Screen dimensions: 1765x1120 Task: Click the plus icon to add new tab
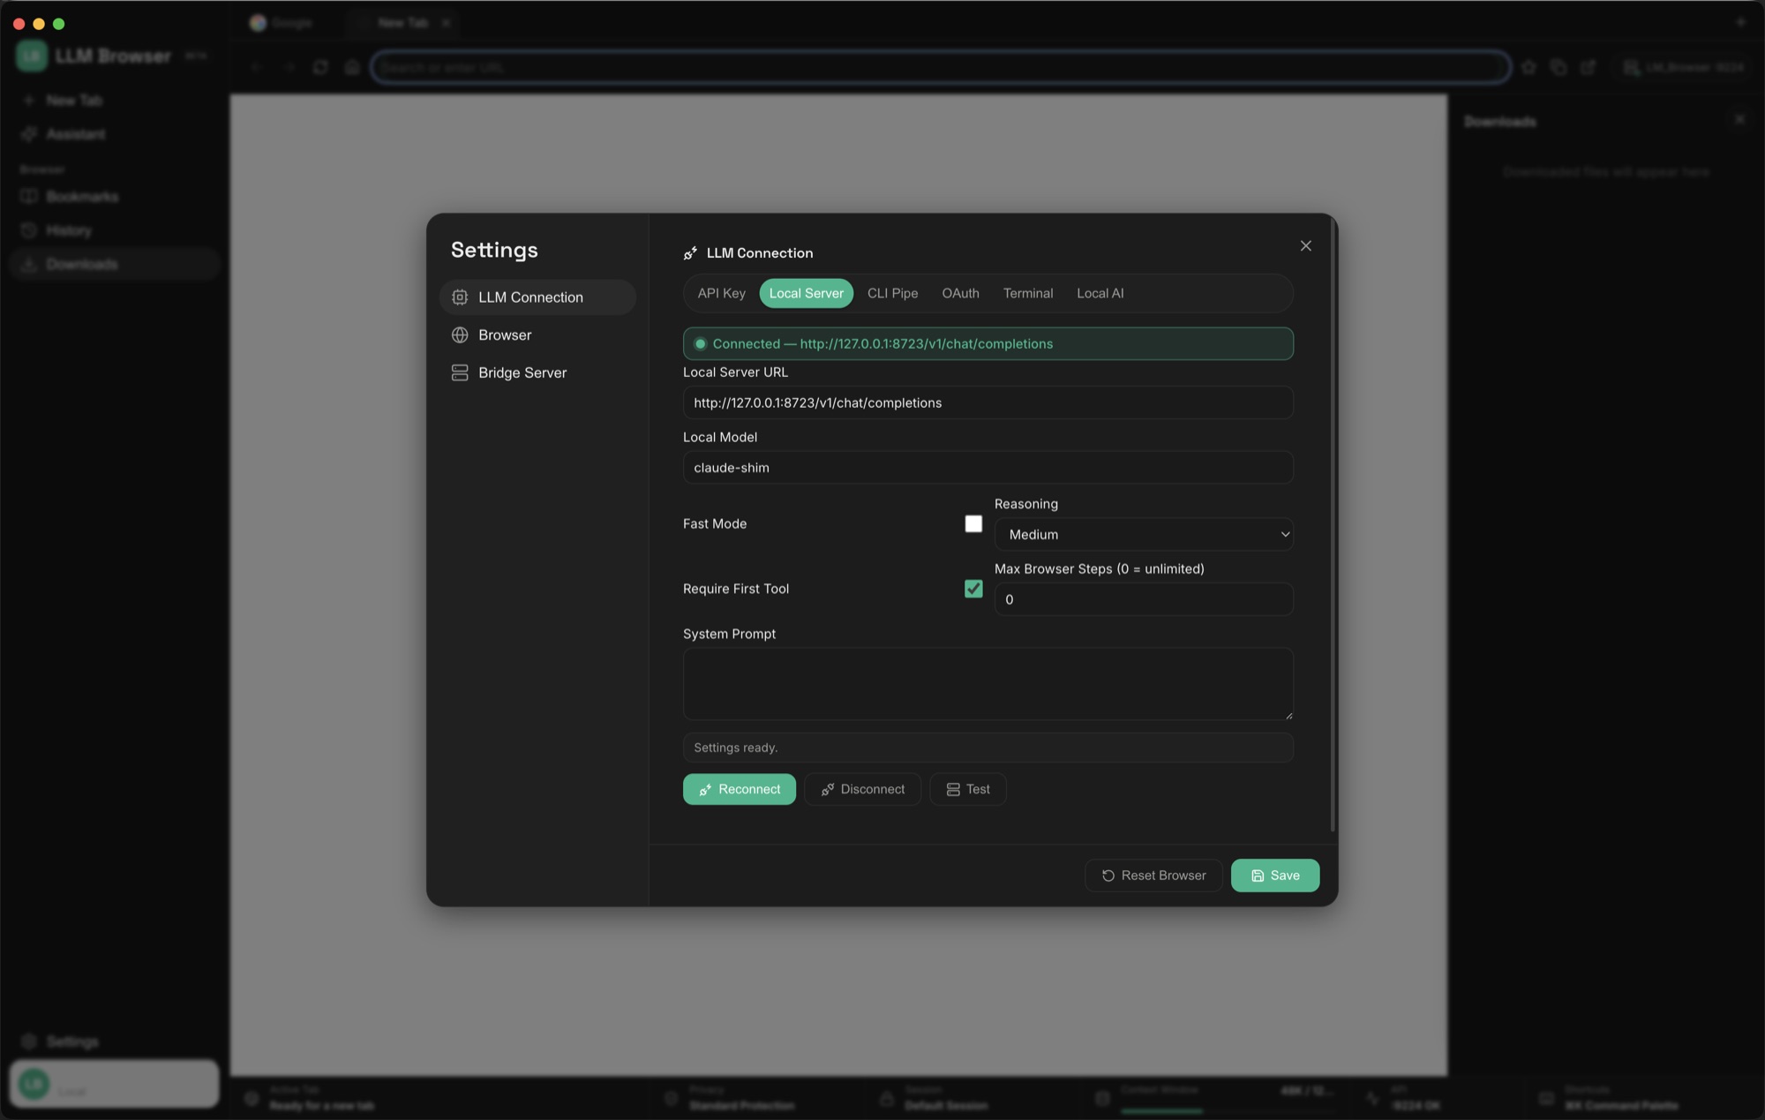[x=1741, y=22]
